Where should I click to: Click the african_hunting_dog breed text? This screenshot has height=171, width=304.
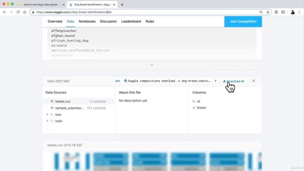click(x=70, y=40)
